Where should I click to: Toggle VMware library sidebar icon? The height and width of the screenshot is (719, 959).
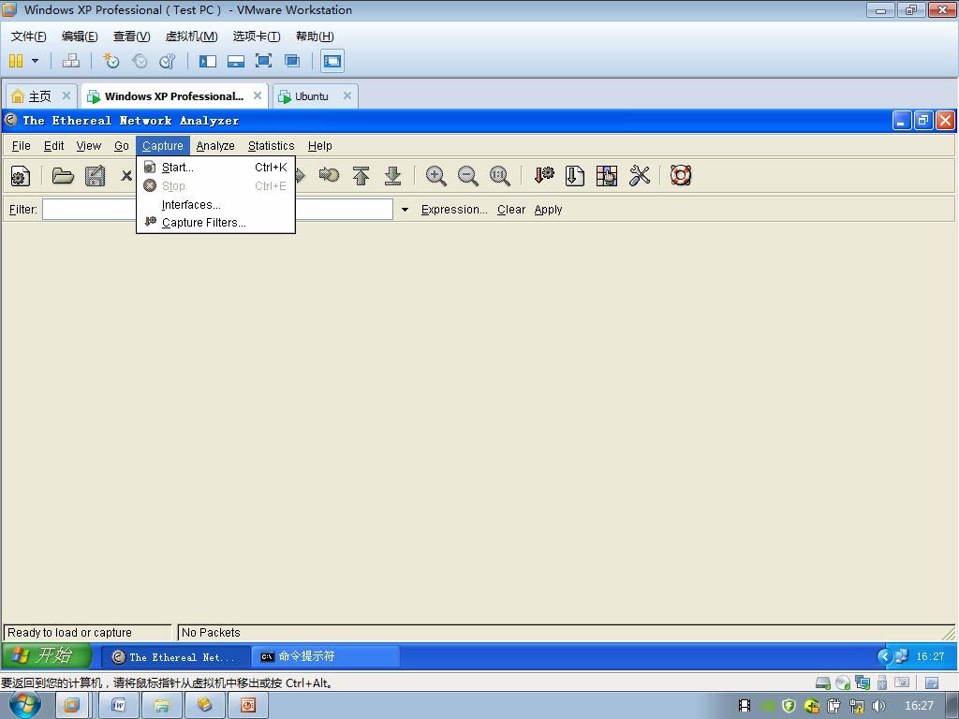[207, 61]
